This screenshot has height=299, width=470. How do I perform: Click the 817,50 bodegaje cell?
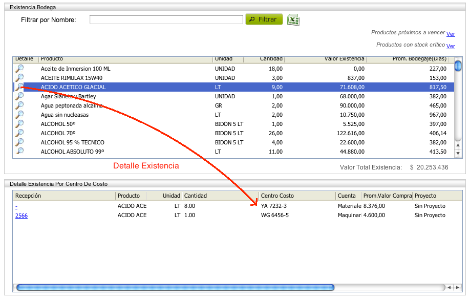point(438,87)
